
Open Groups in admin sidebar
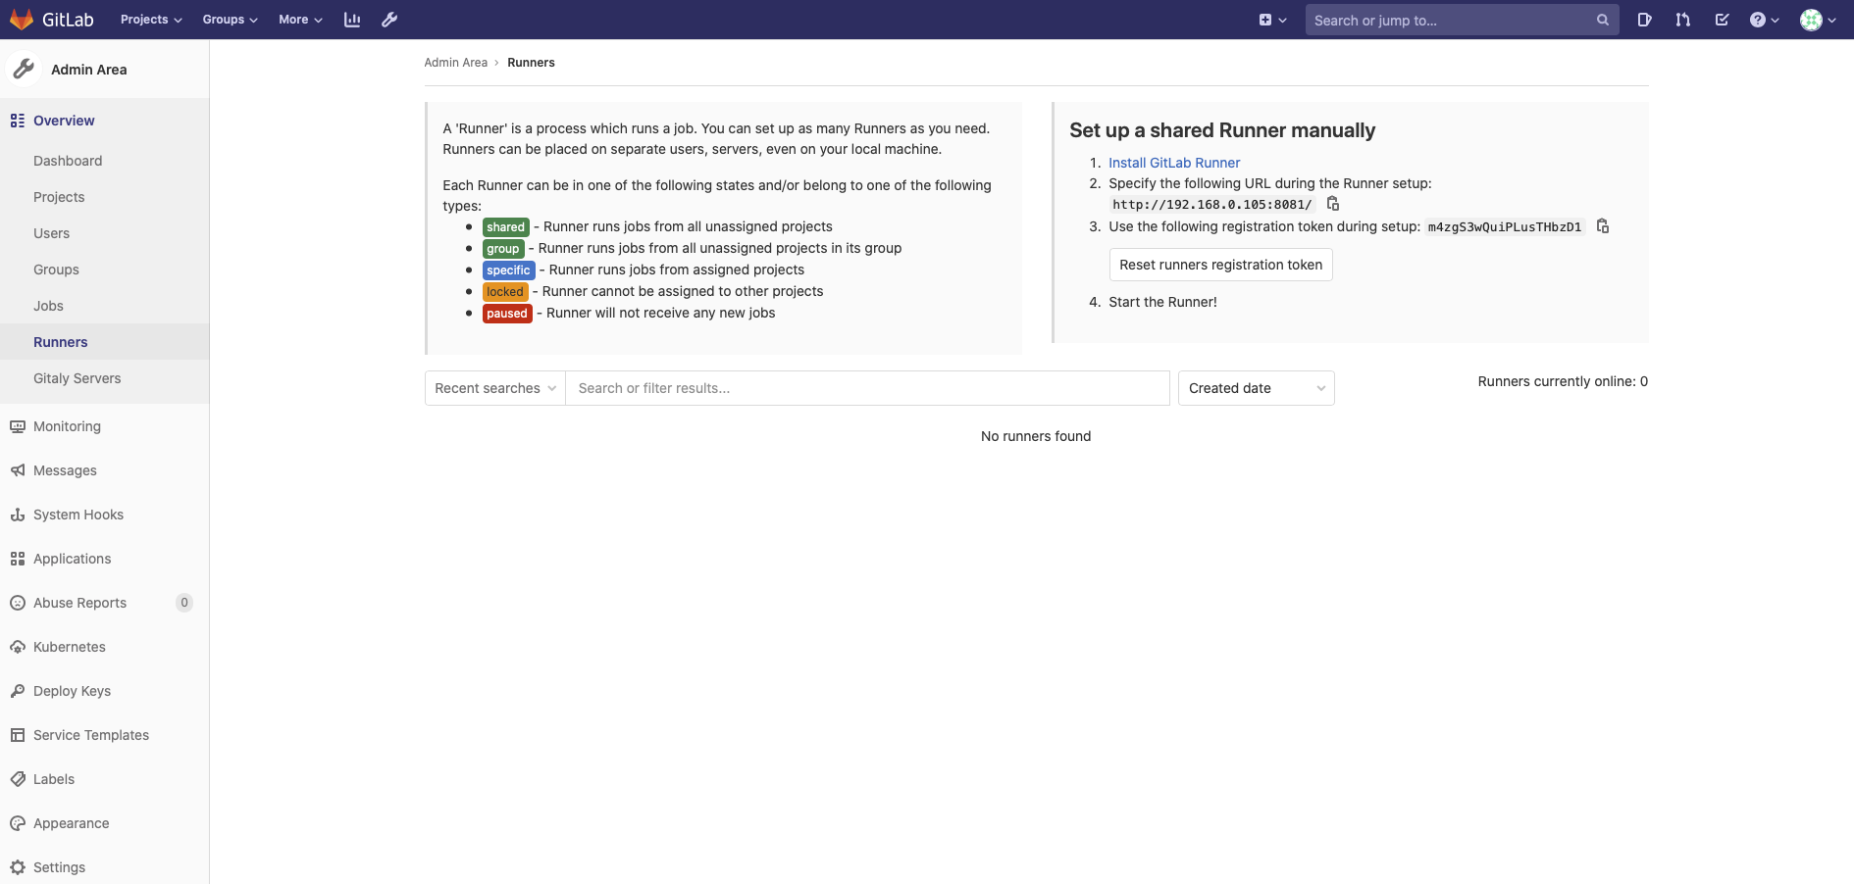56,270
